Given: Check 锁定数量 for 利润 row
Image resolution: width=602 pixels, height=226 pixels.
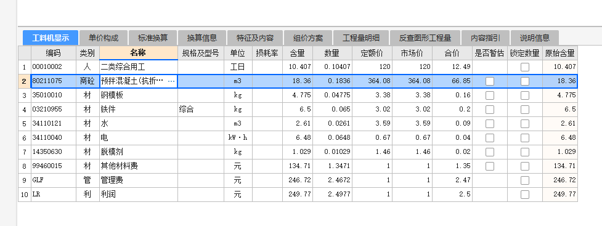Looking at the screenshot, I should tap(525, 195).
